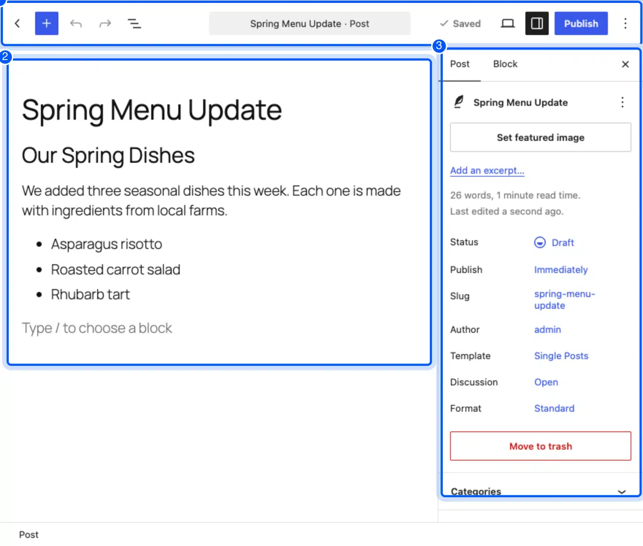
Task: Change publish date from Immediately
Action: point(561,270)
